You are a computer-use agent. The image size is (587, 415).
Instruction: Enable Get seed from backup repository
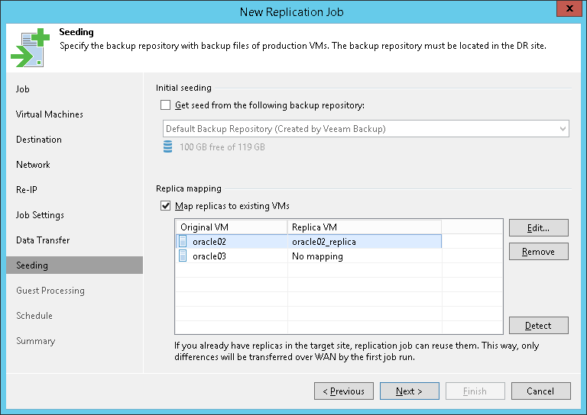click(166, 105)
